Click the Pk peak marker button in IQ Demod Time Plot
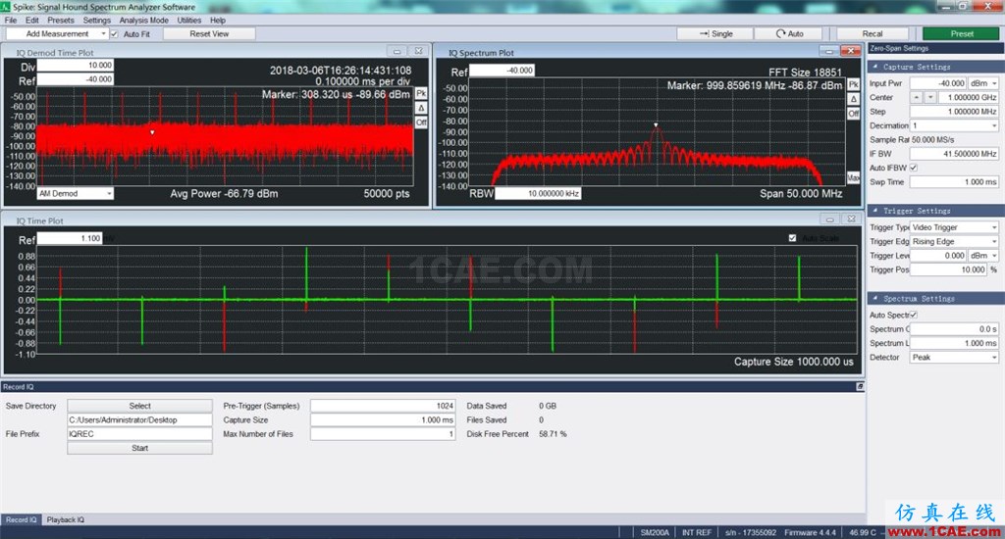1005x539 pixels. tap(421, 93)
